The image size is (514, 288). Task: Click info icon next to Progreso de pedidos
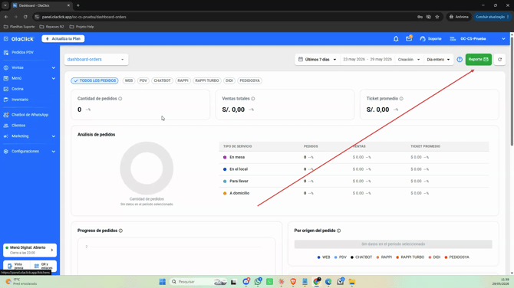(120, 231)
